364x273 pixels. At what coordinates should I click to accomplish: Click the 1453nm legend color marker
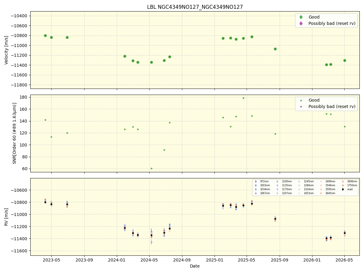click(x=299, y=193)
